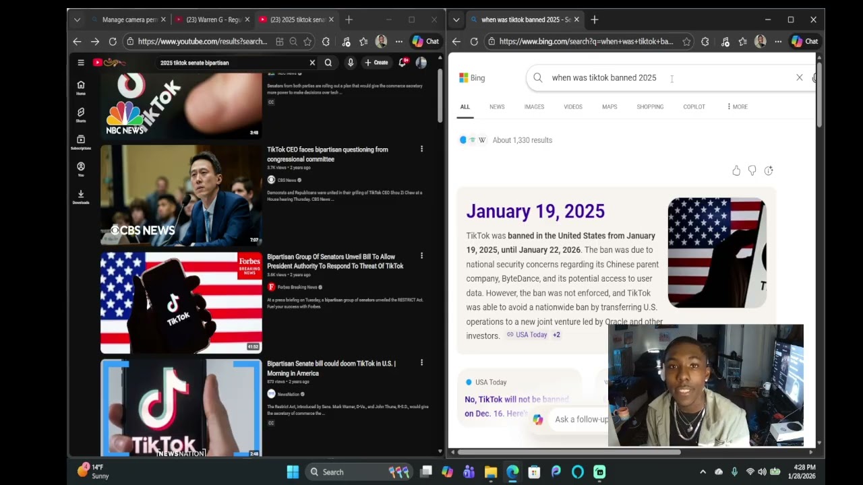This screenshot has width=863, height=485.
Task: Go back in YouTube browser window
Action: pos(77,42)
